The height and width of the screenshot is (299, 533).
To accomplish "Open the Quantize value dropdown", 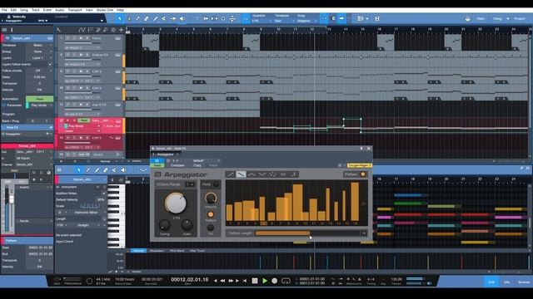I will [x=261, y=21].
